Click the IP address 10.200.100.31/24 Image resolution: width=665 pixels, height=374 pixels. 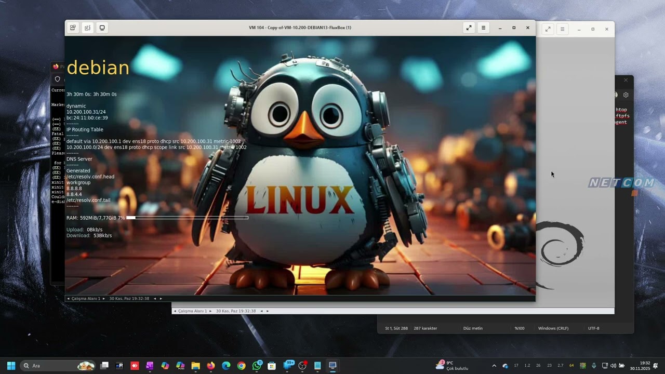(x=86, y=112)
